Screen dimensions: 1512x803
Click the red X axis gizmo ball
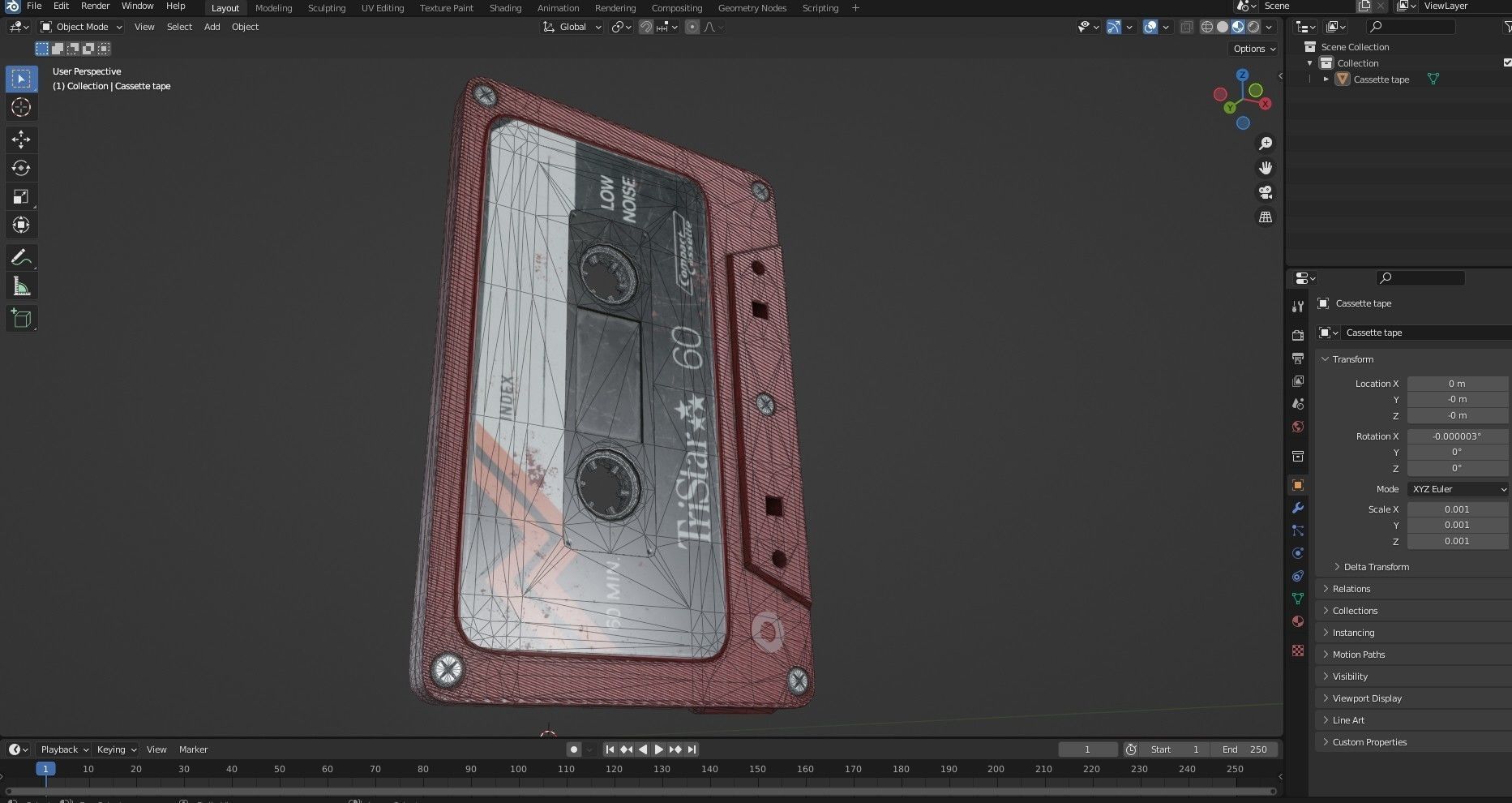1266,104
